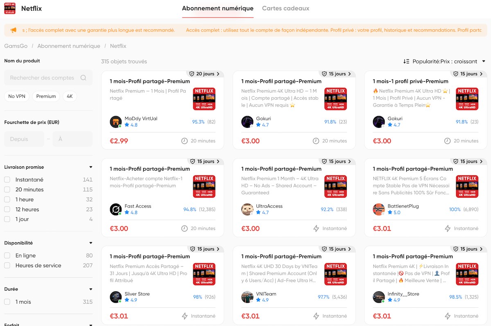The width and height of the screenshot is (491, 326).
Task: Click Netflix thumbnail on UltraAccess card
Action: (336, 187)
